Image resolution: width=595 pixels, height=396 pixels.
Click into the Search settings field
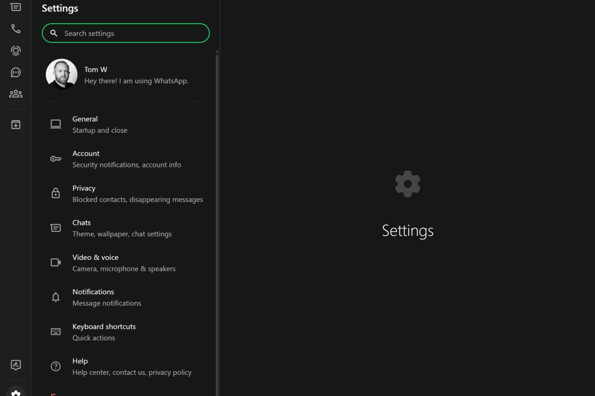click(132, 33)
